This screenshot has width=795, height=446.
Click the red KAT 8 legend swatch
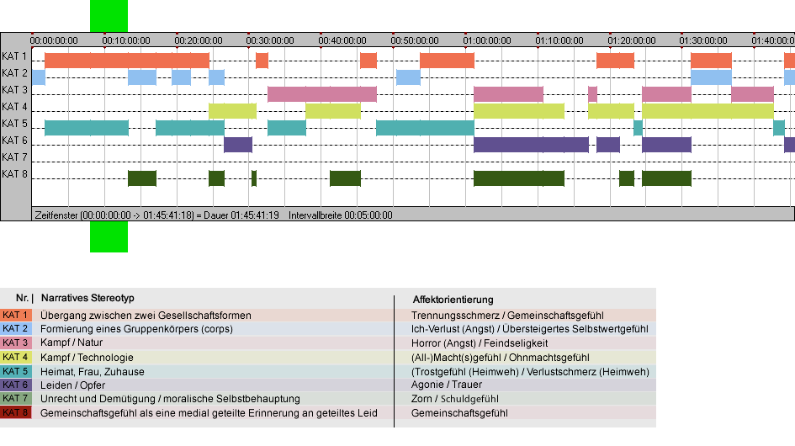click(x=16, y=412)
